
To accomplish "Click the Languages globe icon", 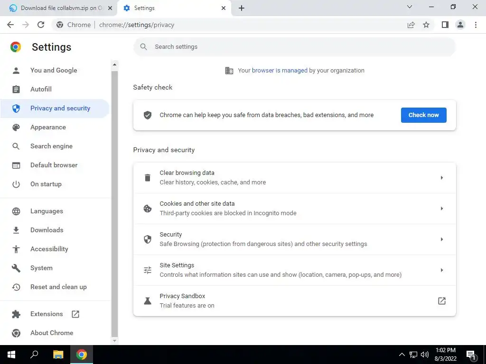I will 16,211.
